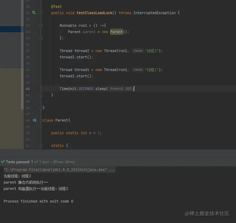Click the timeout value 20

pos(128,89)
